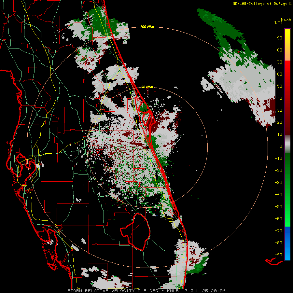Click the -30 value on the scale
This screenshot has width=293, height=293.
[x=278, y=183]
